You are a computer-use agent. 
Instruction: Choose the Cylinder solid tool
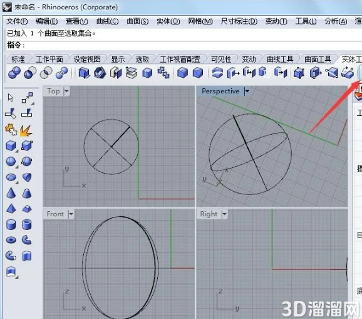11,224
